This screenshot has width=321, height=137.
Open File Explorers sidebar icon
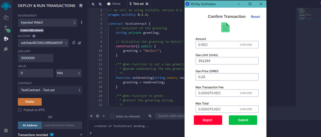click(x=6, y=17)
